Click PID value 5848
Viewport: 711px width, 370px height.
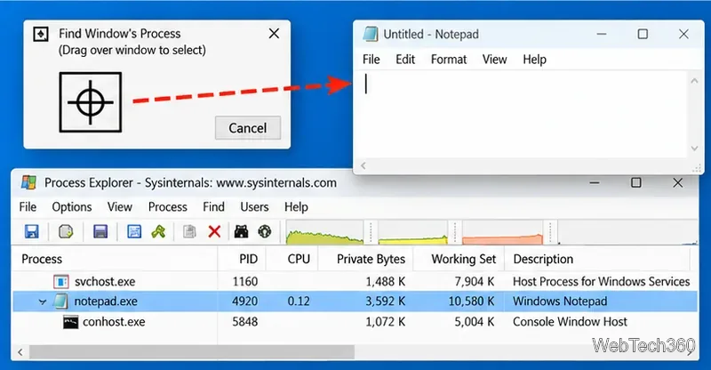pyautogui.click(x=245, y=322)
